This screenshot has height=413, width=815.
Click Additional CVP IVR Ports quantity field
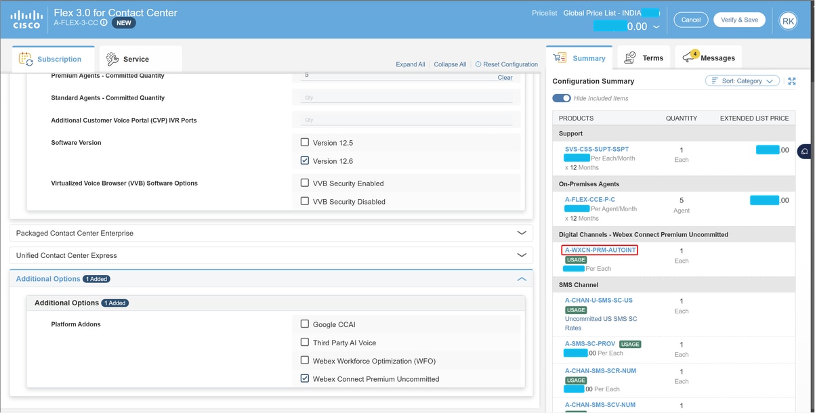(x=406, y=120)
